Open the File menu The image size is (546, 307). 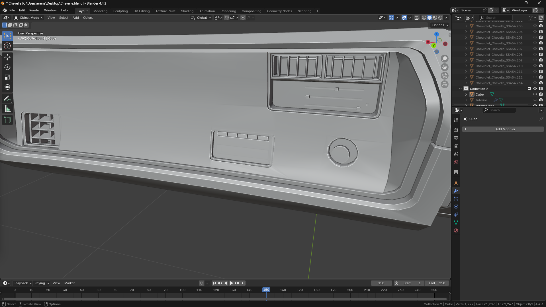(x=12, y=10)
